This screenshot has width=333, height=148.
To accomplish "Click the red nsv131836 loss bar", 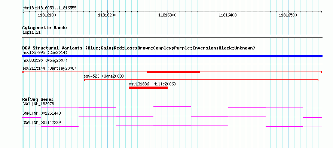I will [149, 88].
